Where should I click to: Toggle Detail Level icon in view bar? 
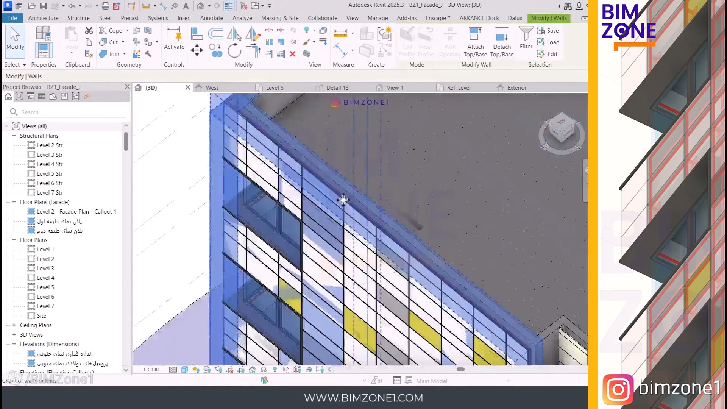173,370
